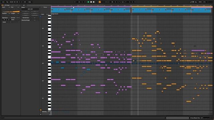This screenshot has height=120, width=214.
Task: Select the track name status at bottom right
Action: click(196, 118)
